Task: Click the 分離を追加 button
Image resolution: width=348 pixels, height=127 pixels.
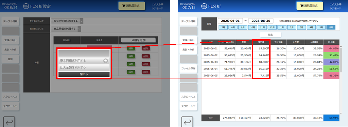Action: pyautogui.click(x=138, y=40)
